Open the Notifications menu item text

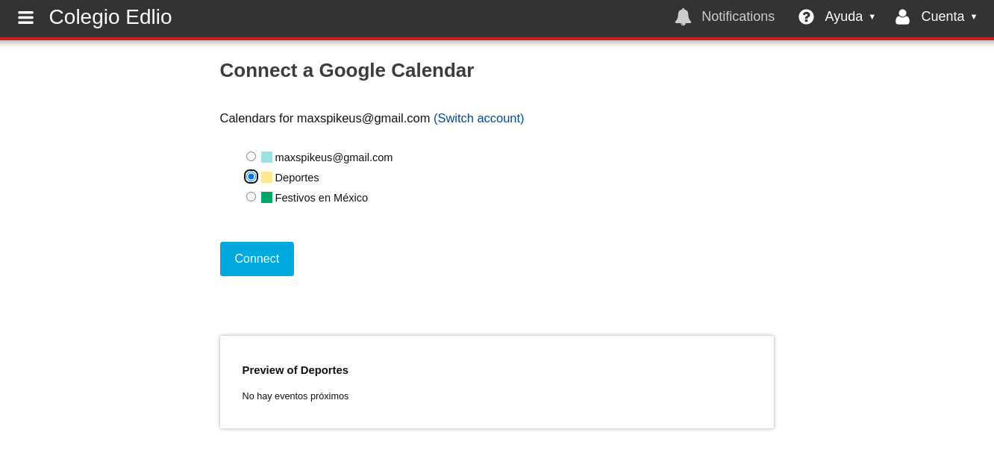pyautogui.click(x=737, y=16)
